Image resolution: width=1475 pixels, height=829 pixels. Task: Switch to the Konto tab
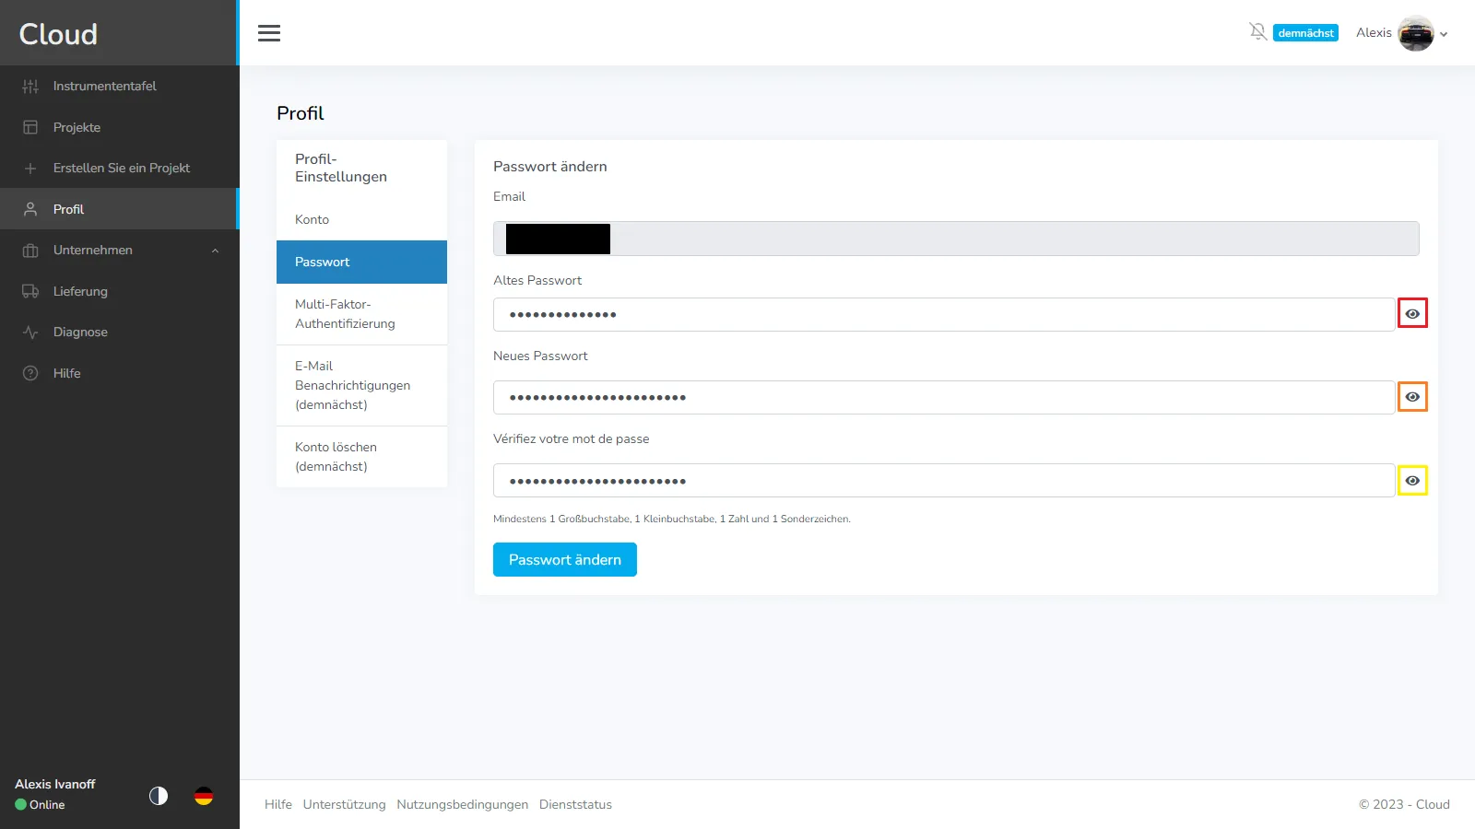313,219
